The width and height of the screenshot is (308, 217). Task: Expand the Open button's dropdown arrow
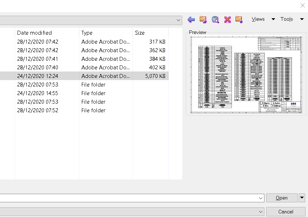tap(302, 198)
